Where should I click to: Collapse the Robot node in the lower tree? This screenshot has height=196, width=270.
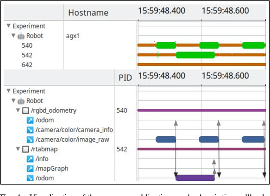coord(13,101)
